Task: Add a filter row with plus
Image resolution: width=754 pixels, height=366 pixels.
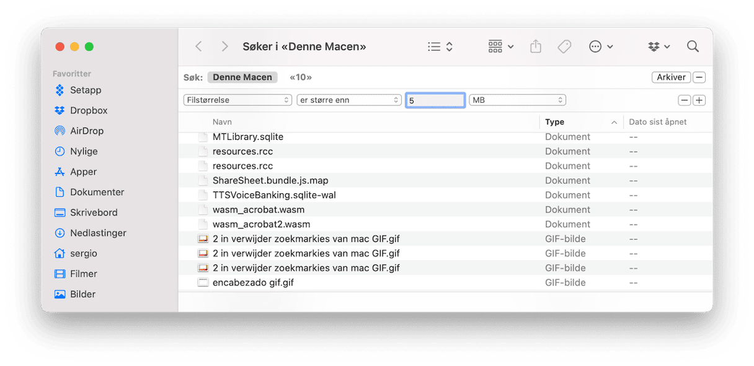Action: 699,100
